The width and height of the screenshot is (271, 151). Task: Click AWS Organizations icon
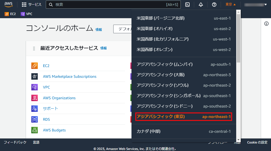tap(35, 98)
